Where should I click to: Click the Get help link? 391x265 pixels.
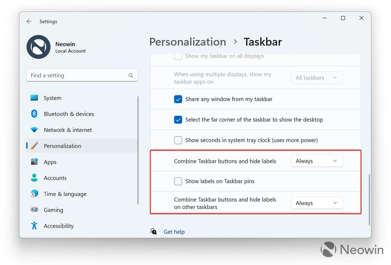coord(174,232)
